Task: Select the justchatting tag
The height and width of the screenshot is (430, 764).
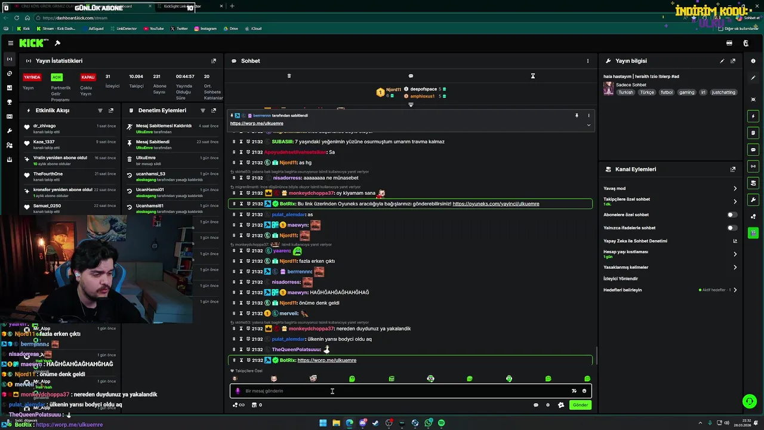Action: (723, 93)
